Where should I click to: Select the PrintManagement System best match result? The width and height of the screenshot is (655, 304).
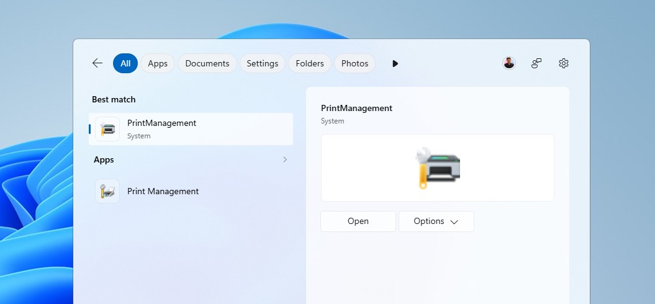click(191, 129)
